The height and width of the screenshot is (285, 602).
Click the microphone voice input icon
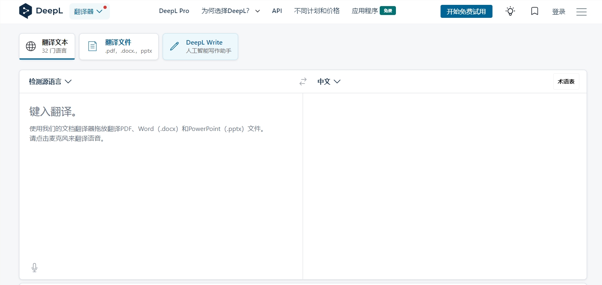[x=34, y=268]
